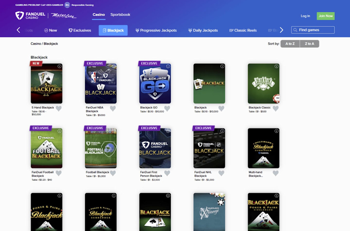Screen dimensions: 350x231
Task: Show info for Multi-hand Blackjack card
Action: point(276,131)
